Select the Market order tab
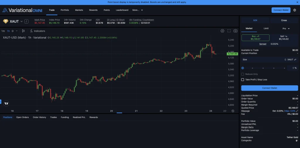 click(x=249, y=28)
